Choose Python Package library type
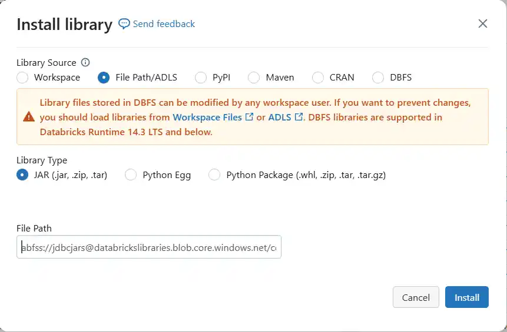This screenshot has height=332, width=507. [214, 175]
